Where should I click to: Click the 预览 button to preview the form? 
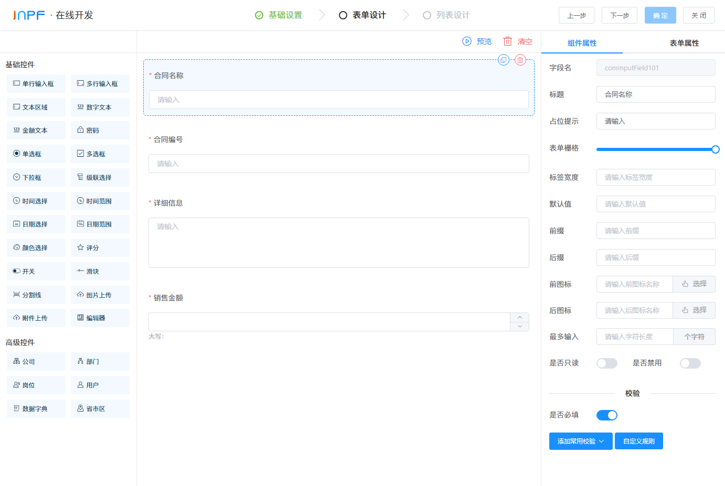click(x=477, y=41)
